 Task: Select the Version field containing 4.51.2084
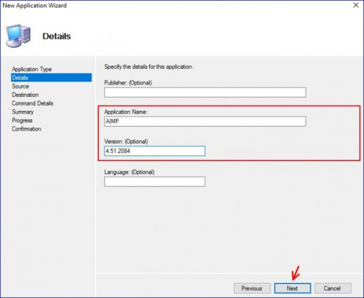coord(155,151)
